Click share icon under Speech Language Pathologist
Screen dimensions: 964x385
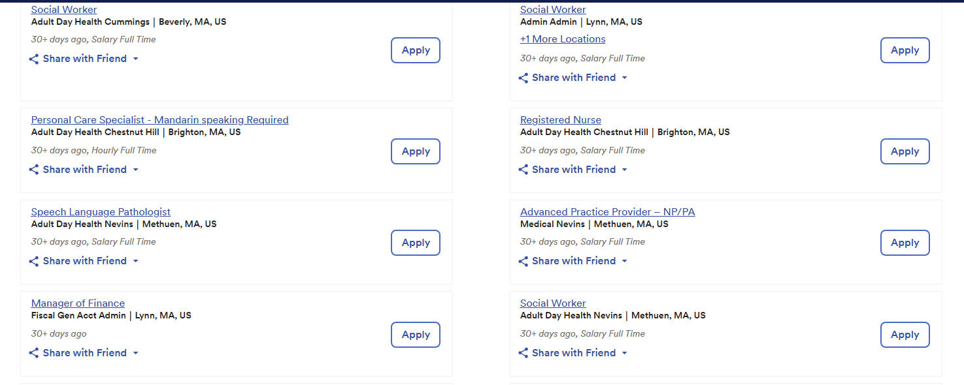pyautogui.click(x=34, y=261)
